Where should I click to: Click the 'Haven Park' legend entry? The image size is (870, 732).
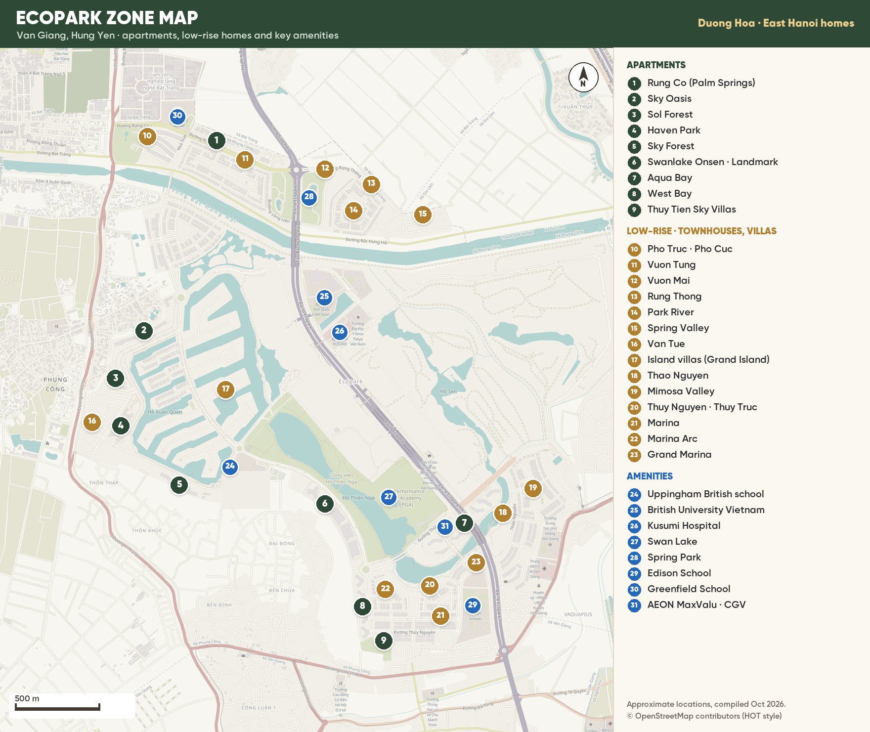(674, 130)
